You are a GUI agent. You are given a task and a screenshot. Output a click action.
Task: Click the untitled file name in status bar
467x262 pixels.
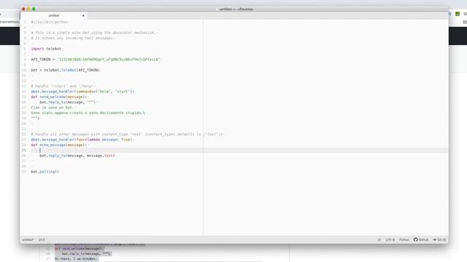click(x=28, y=239)
